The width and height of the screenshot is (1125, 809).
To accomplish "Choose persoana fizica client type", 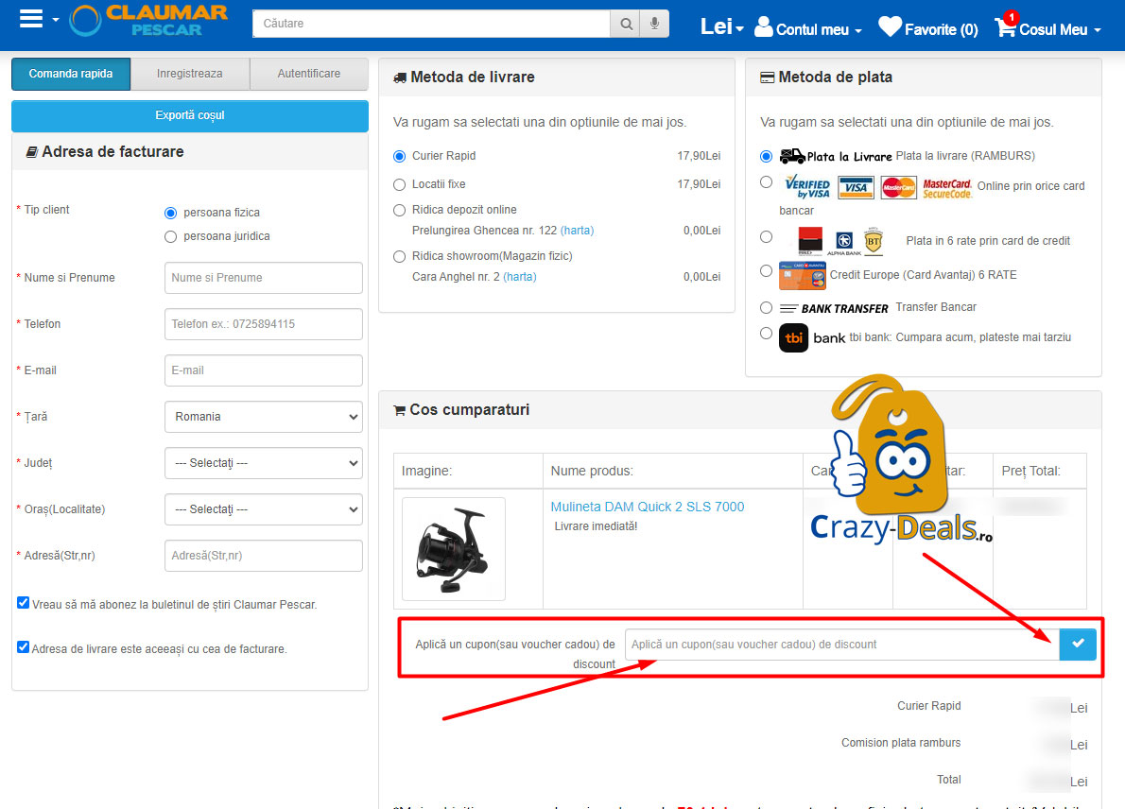I will [x=171, y=213].
